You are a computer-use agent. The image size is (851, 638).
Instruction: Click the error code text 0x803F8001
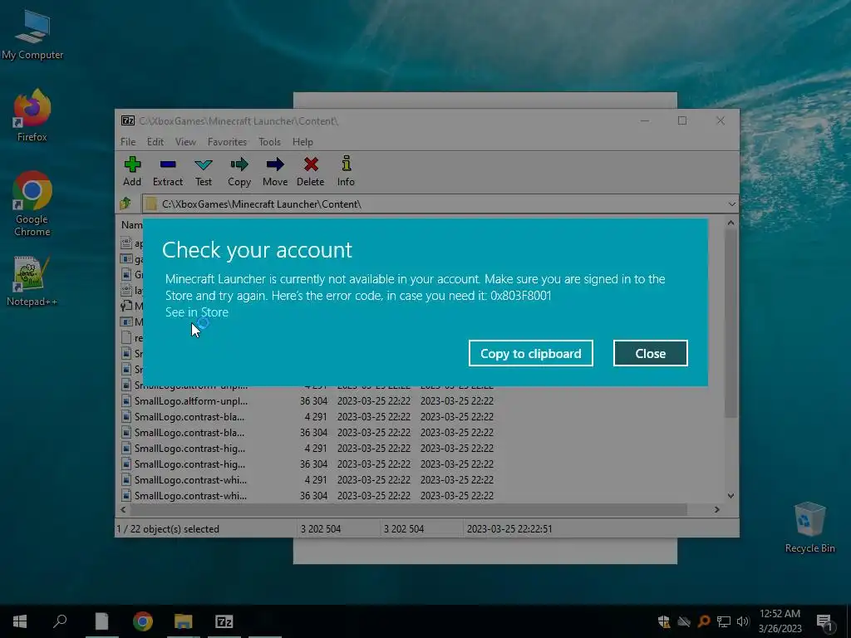point(520,296)
